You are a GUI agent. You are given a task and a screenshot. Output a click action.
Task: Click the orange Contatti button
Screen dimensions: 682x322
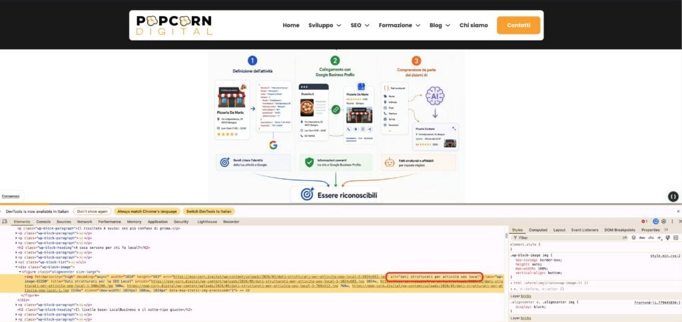[x=518, y=25]
